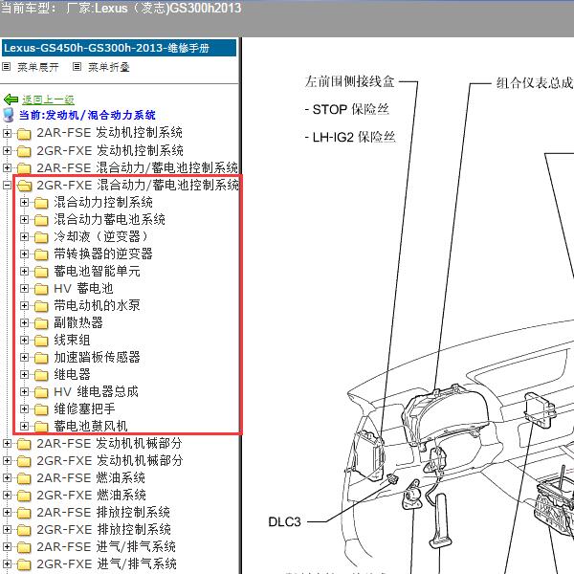Click folder icon of 蓄电池智能单元

(x=41, y=272)
